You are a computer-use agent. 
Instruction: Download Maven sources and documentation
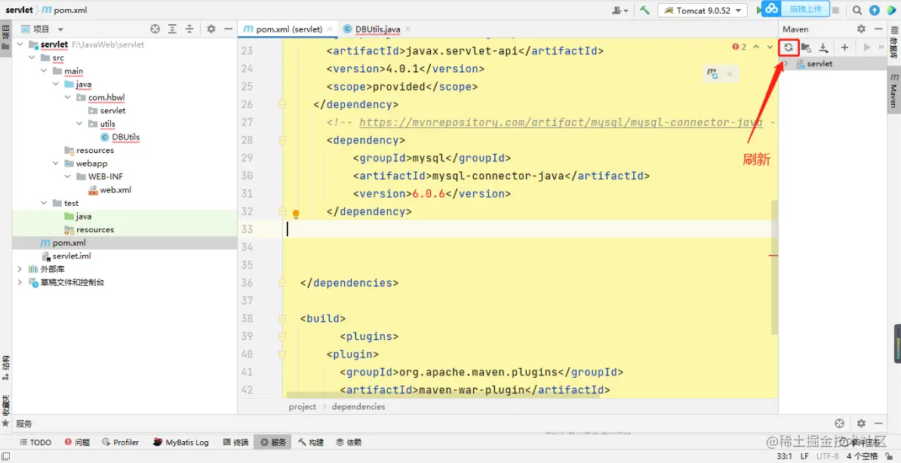(823, 48)
